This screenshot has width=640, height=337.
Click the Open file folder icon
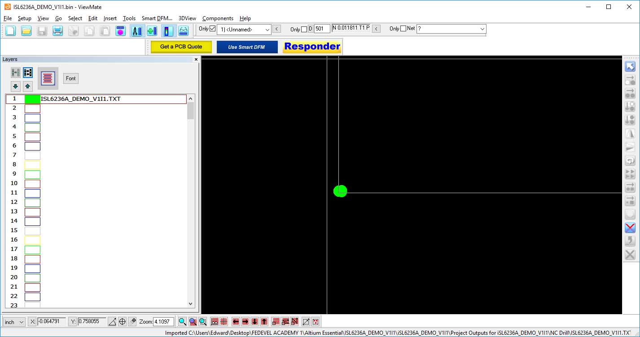[x=26, y=31]
